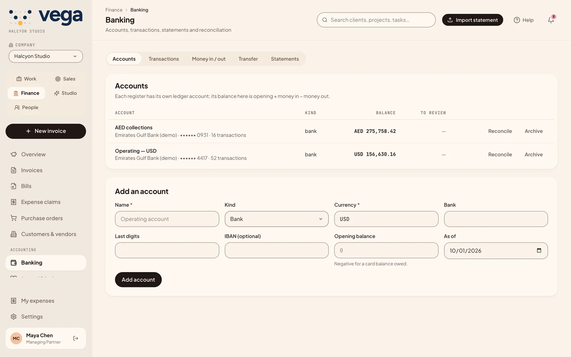The image size is (571, 357).
Task: Switch to the Work section
Action: (x=26, y=79)
